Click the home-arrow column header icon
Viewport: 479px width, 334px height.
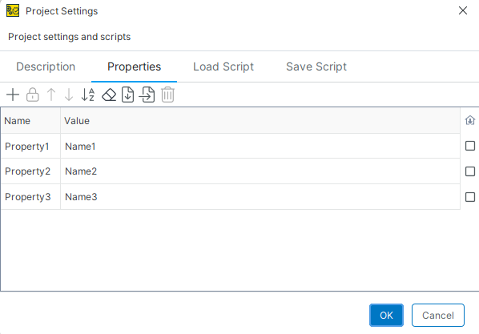pyautogui.click(x=470, y=120)
